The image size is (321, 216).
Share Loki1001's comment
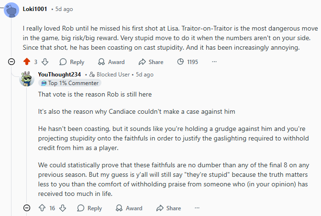[151, 62]
